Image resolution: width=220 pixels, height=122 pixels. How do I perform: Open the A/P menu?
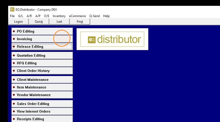38,16
